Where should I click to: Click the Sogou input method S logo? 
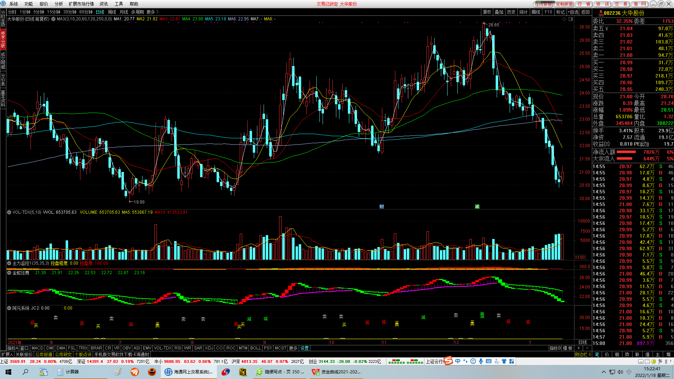(x=449, y=361)
